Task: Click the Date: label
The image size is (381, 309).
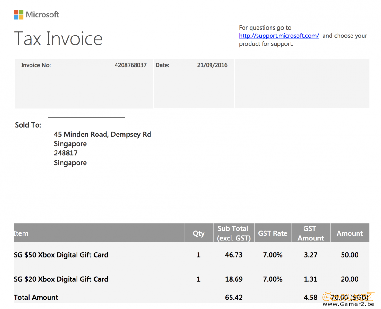Action: pyautogui.click(x=162, y=65)
